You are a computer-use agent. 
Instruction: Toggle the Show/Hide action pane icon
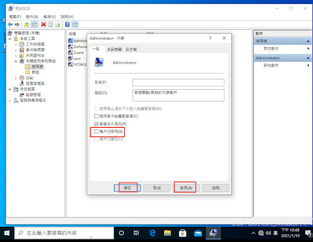point(75,24)
